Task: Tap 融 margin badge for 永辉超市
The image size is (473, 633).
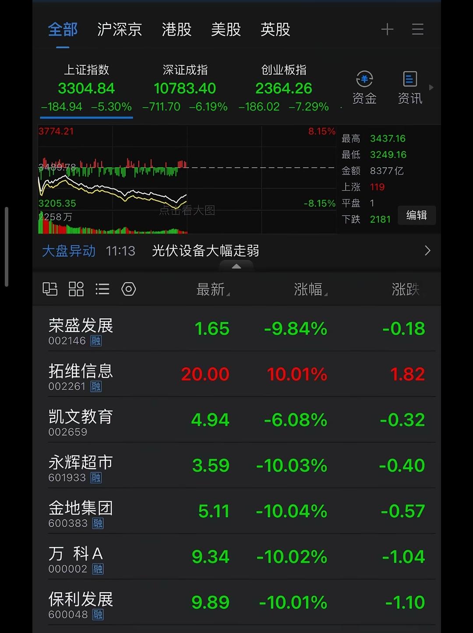Action: (x=96, y=477)
